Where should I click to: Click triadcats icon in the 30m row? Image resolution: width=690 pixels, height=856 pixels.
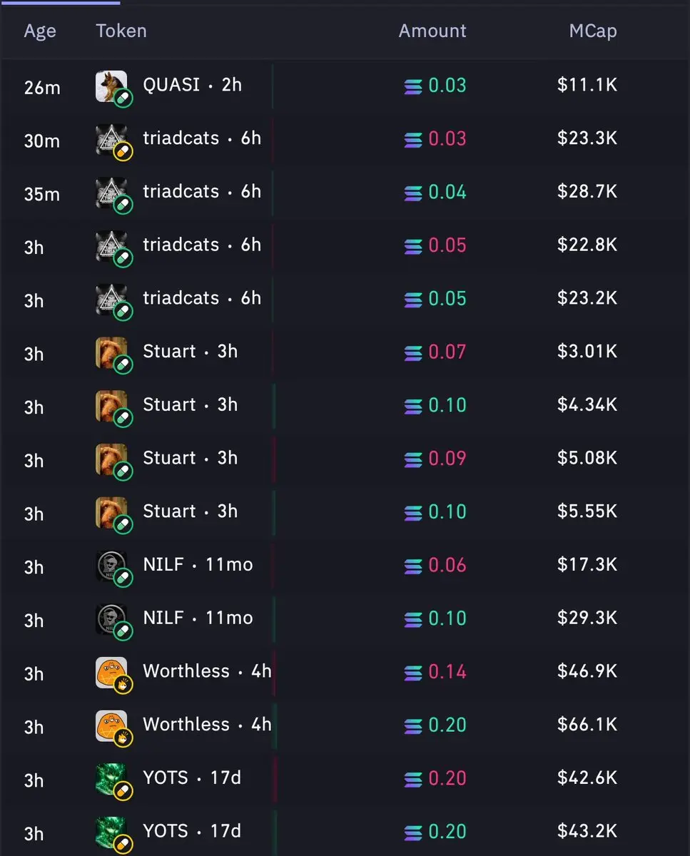(x=111, y=139)
